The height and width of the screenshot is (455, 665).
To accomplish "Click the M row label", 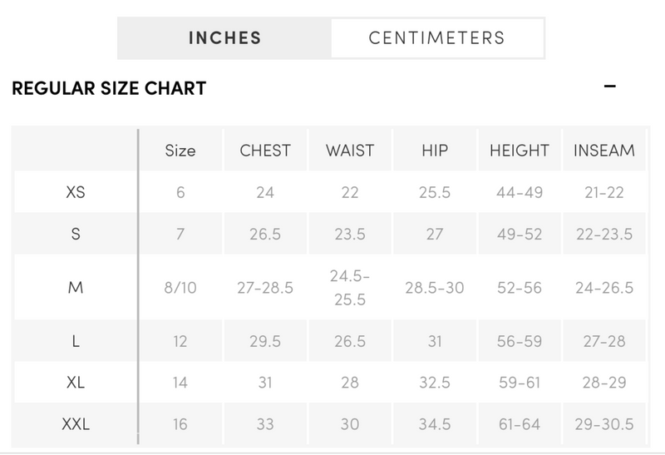I will point(76,288).
